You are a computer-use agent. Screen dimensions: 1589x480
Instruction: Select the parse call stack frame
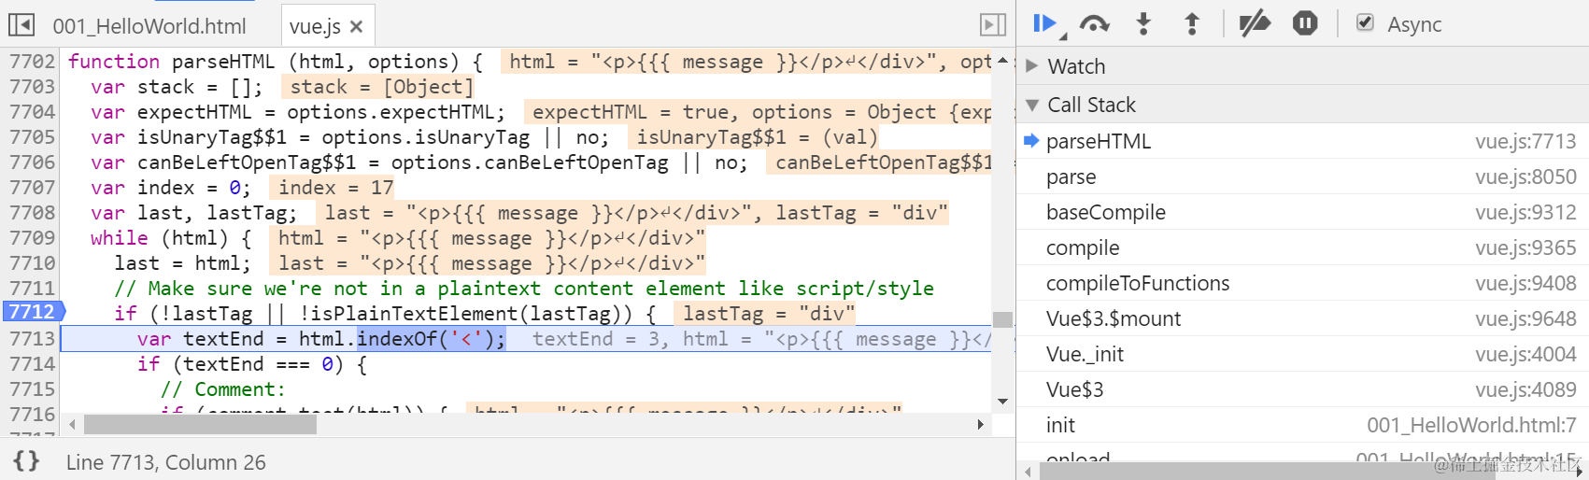tap(1302, 176)
